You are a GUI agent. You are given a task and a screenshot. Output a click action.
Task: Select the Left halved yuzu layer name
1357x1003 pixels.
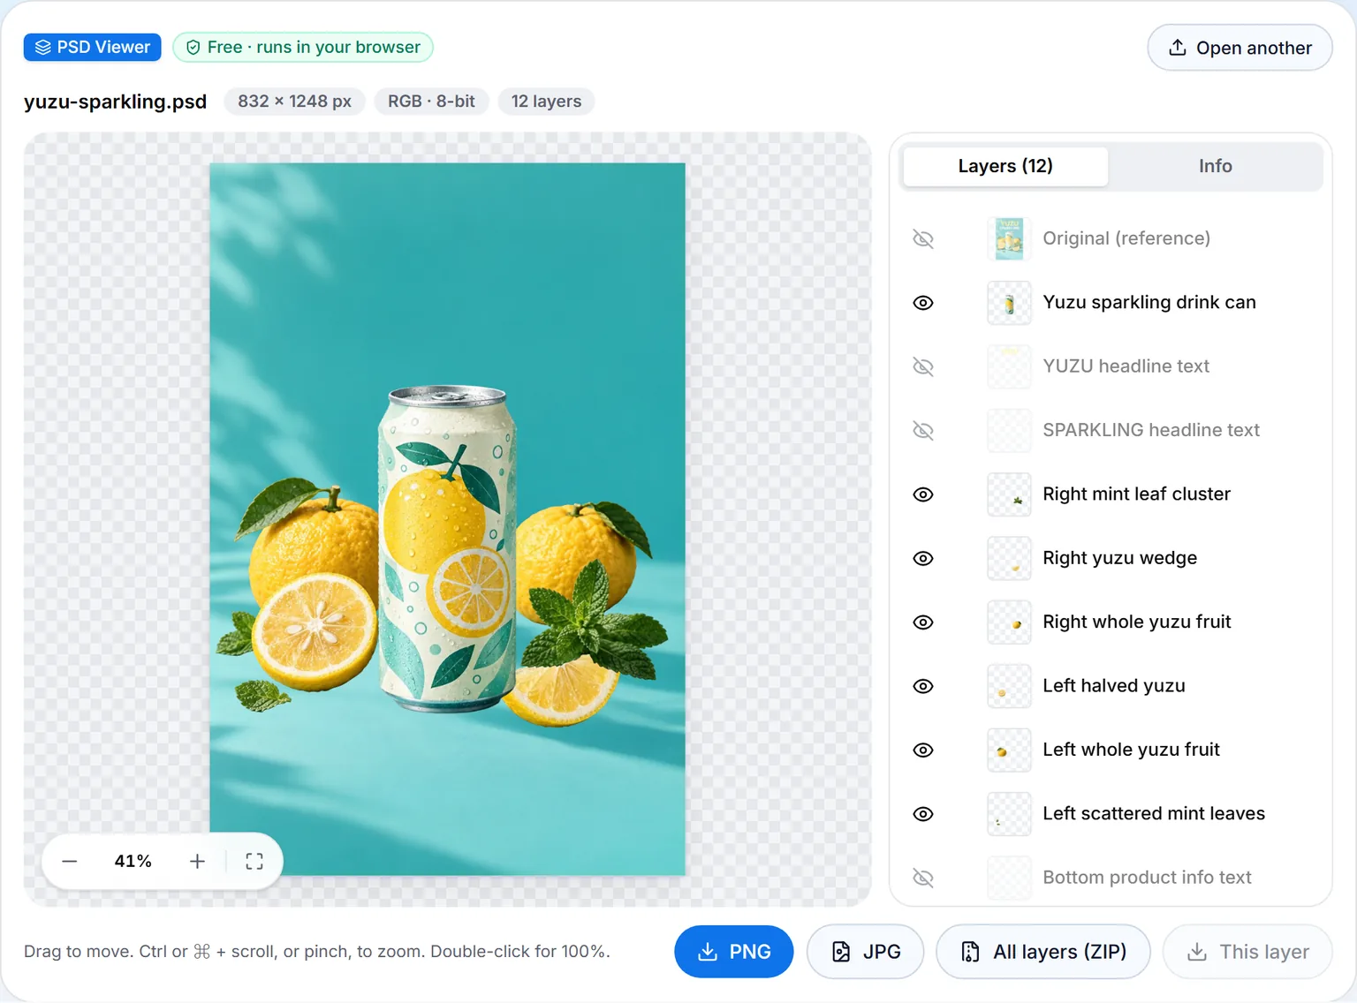pos(1114,686)
